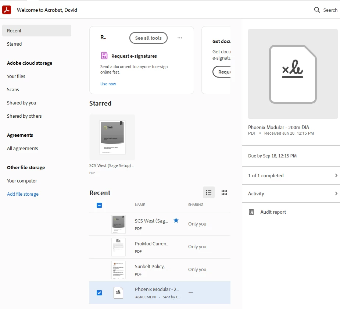
Task: Click the ProMod Curren row thumbnail
Action: pyautogui.click(x=118, y=247)
